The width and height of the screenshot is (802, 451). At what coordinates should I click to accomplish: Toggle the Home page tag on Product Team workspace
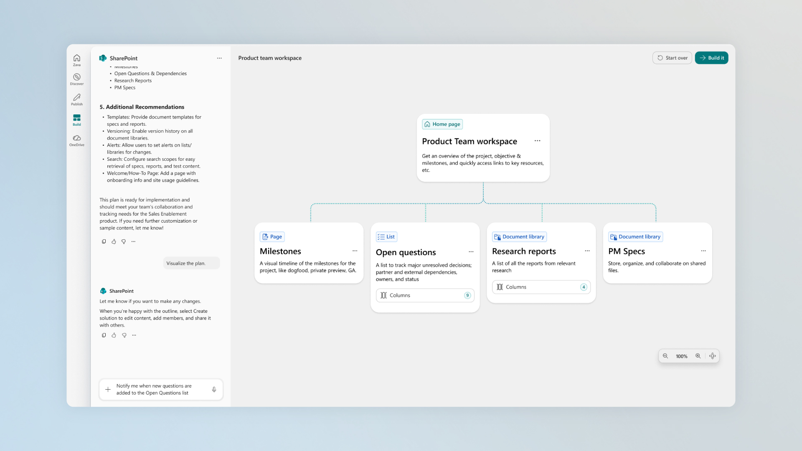click(442, 124)
